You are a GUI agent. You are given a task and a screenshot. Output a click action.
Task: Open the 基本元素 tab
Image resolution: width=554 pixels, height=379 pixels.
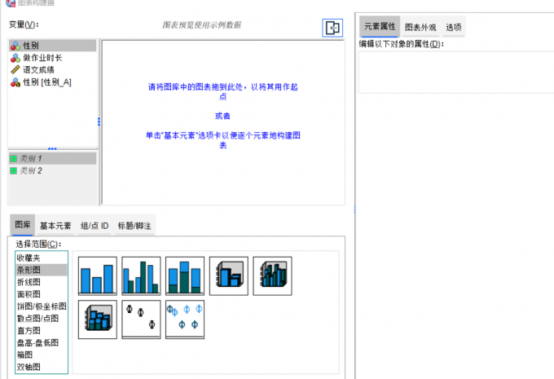coord(55,226)
